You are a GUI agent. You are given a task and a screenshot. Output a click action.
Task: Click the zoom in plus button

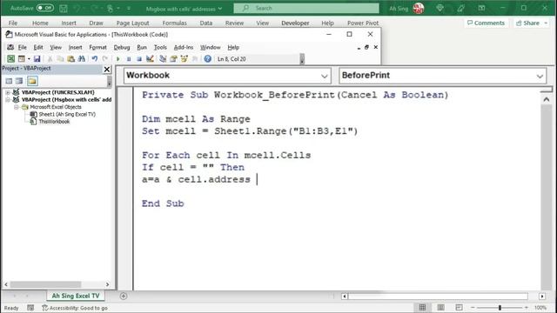tap(526, 307)
